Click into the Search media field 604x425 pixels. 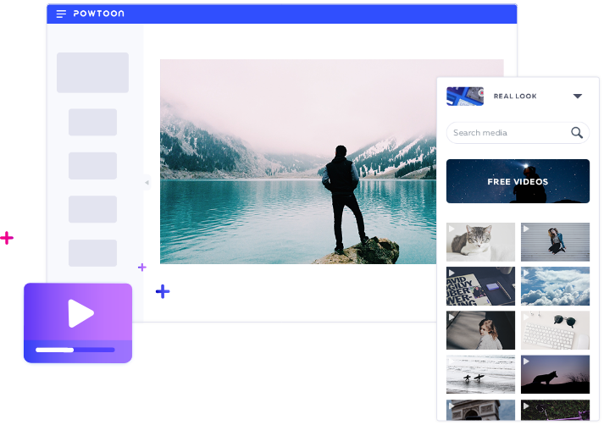[508, 133]
